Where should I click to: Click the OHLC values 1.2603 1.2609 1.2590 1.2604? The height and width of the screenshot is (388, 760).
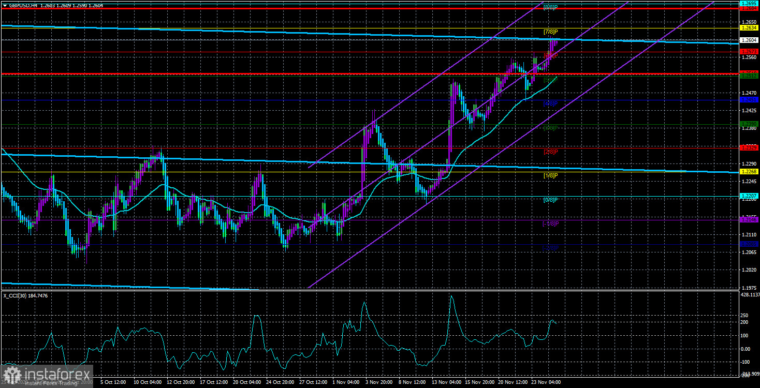tap(72, 5)
